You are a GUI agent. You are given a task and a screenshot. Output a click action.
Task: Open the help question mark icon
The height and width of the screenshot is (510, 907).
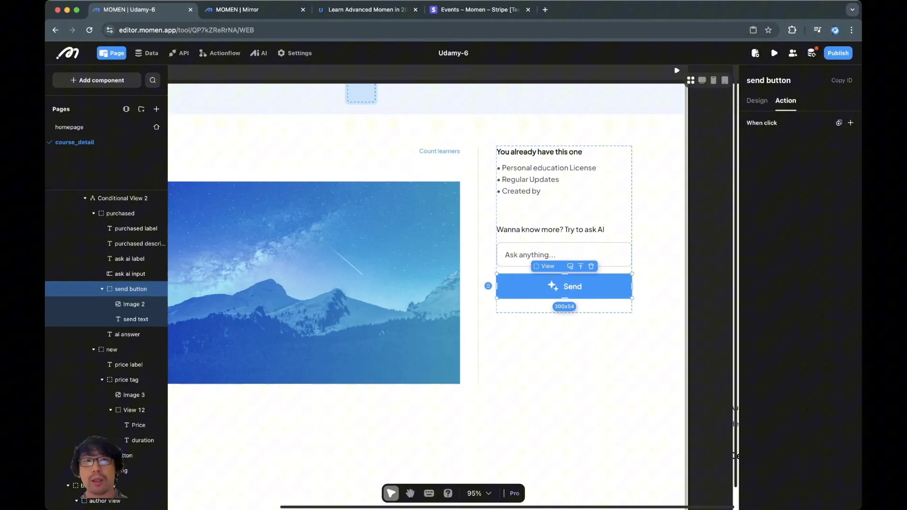pos(448,493)
